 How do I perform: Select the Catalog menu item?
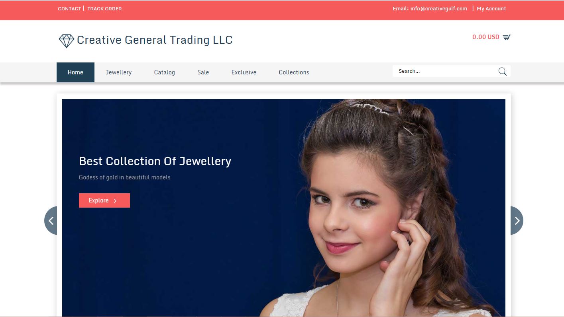coord(165,72)
